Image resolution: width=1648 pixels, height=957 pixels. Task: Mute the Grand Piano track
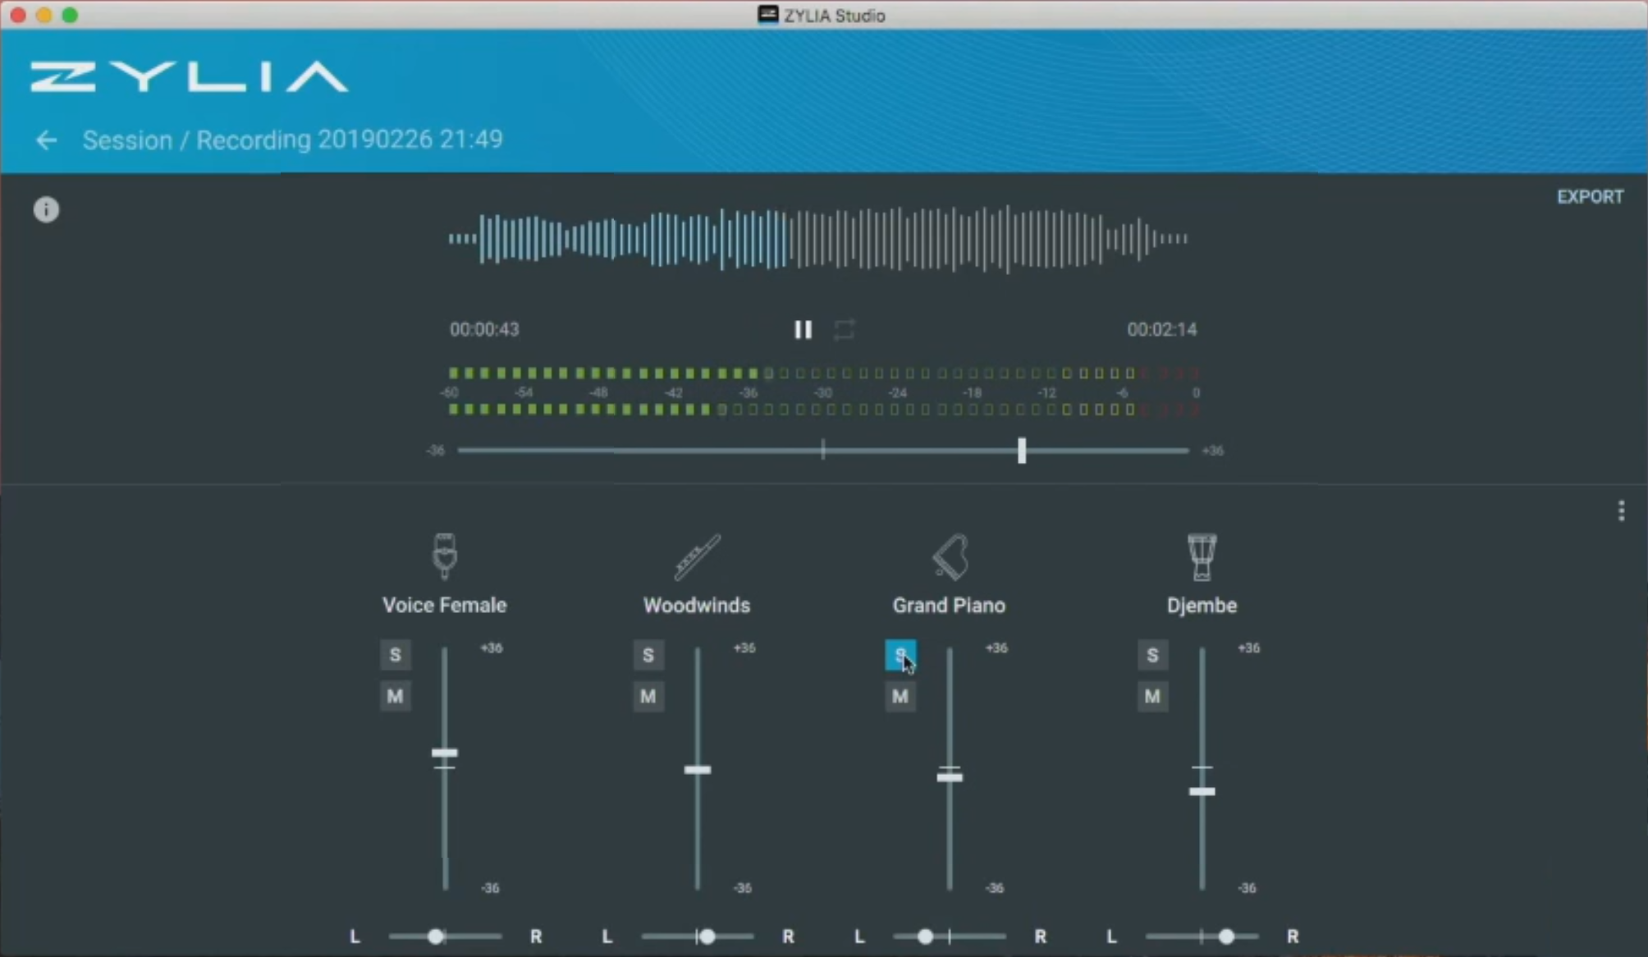[900, 697]
